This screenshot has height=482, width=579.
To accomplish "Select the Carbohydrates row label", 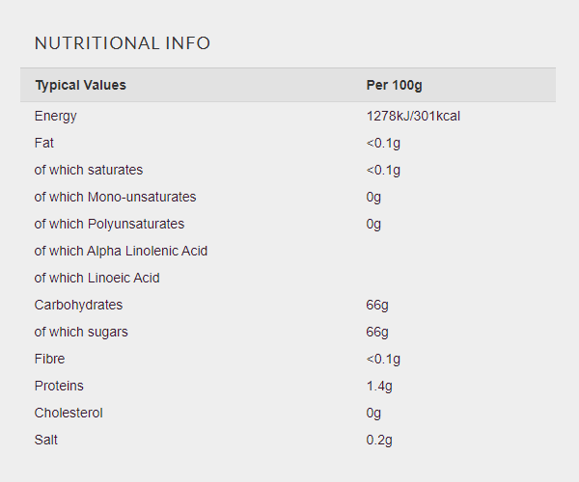I will [x=78, y=305].
